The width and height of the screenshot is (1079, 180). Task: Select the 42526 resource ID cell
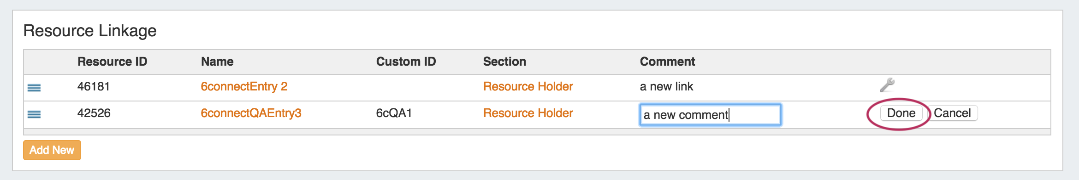click(94, 113)
